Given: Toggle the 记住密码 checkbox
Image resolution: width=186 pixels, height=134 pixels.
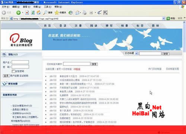Looking at the screenshot, I should pos(13,71).
